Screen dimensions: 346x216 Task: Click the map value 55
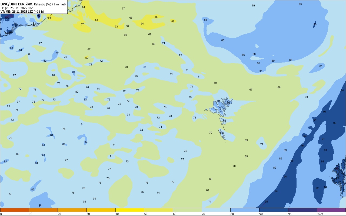pyautogui.click(x=97, y=20)
